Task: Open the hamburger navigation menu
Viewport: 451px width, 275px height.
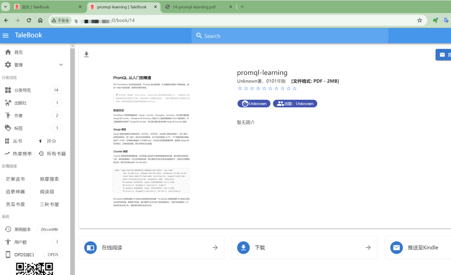Action: pyautogui.click(x=5, y=36)
